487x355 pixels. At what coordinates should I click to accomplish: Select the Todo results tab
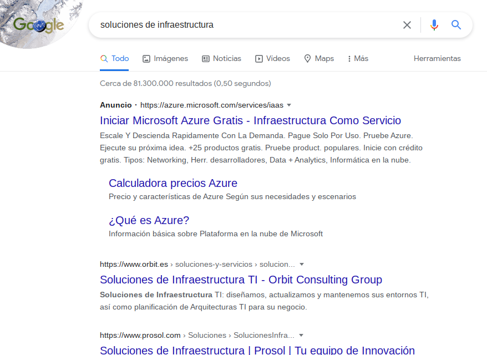pos(114,59)
